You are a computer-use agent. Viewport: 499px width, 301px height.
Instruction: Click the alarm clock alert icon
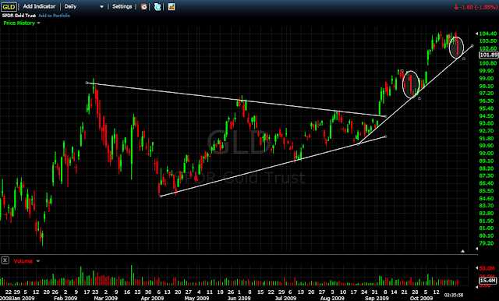pyautogui.click(x=143, y=7)
